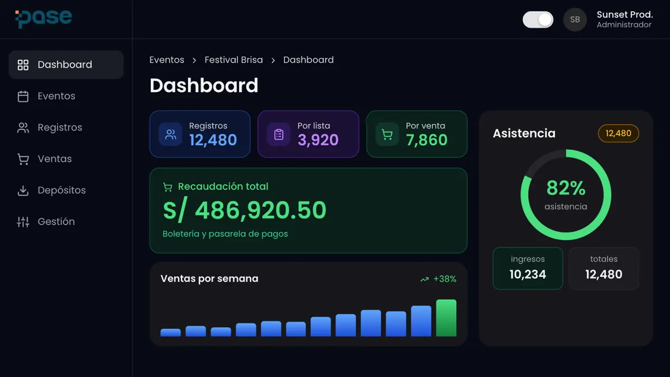This screenshot has height=377, width=670.
Task: Open Eventos in the sidebar menu
Action: point(66,96)
